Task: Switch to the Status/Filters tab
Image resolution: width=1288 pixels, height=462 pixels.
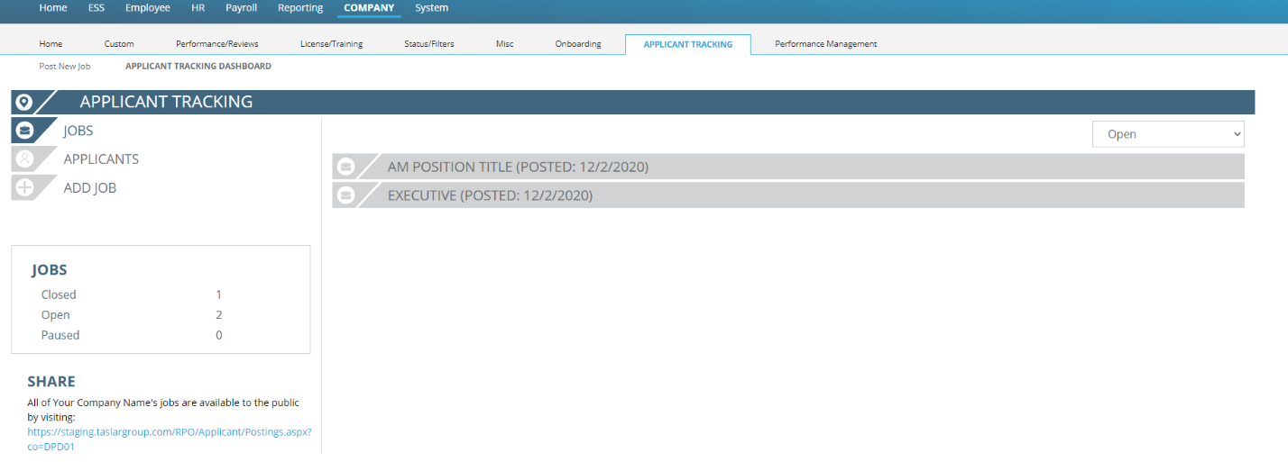Action: click(429, 44)
